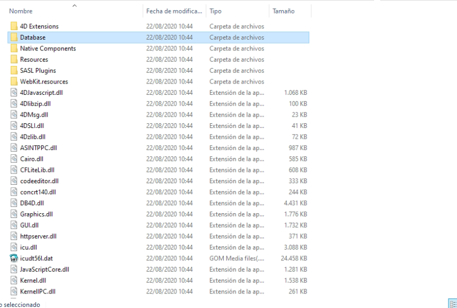Click the Native Components folder icon
This screenshot has height=308, width=457.
tap(14, 48)
